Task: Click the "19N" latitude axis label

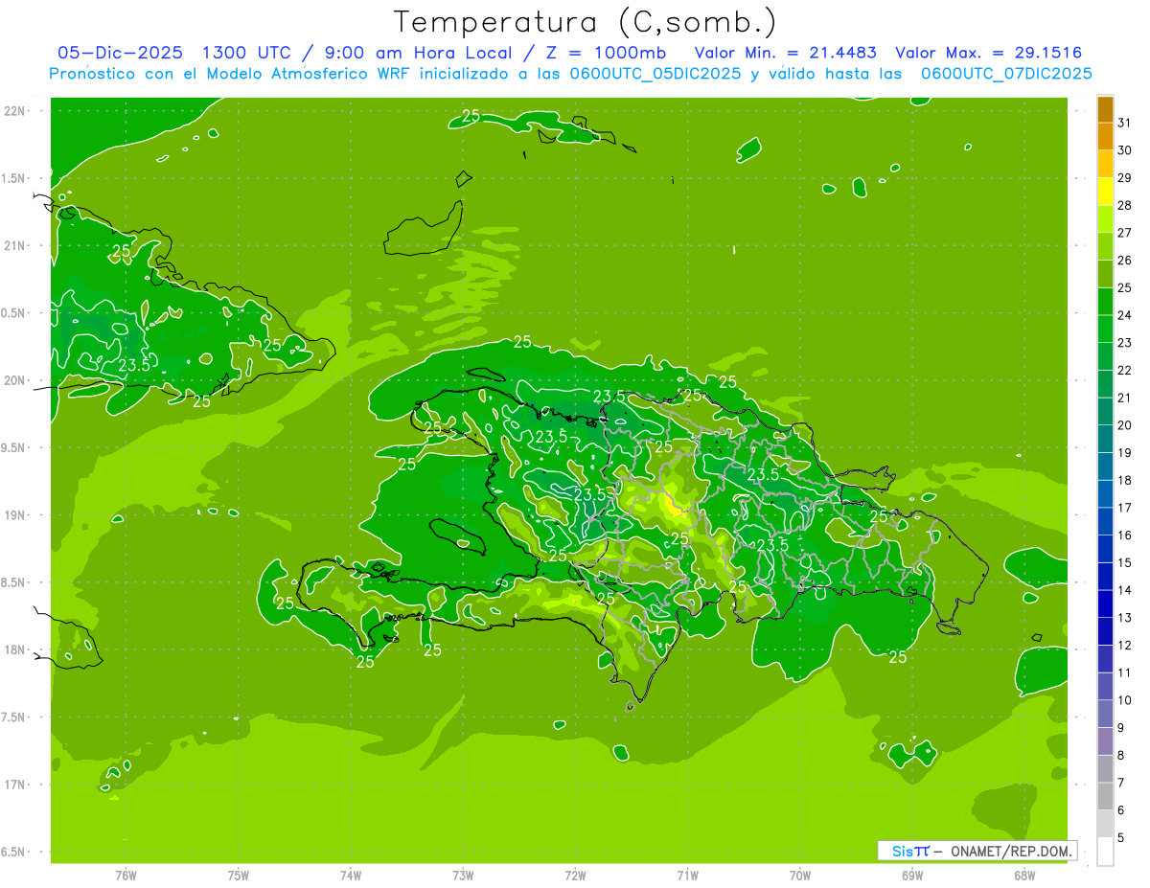Action: click(x=15, y=515)
